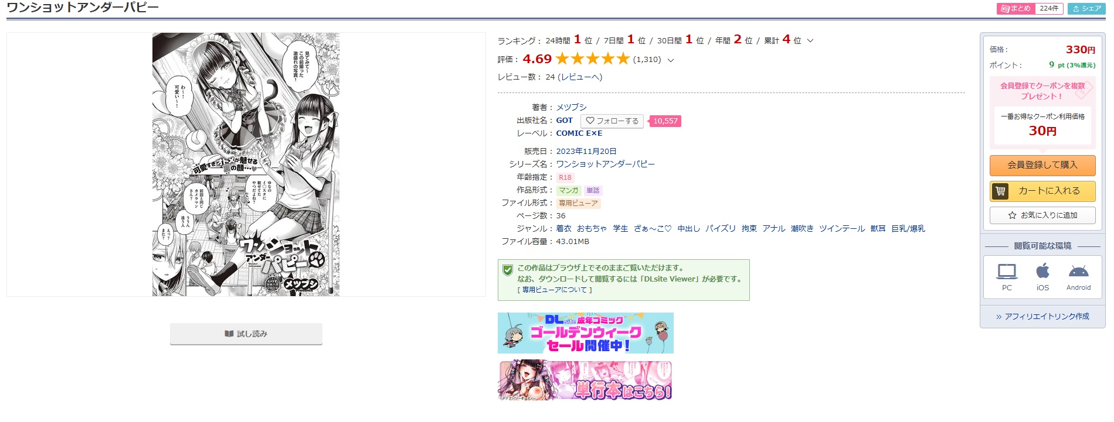Viewport: 1114px width, 422px height.
Task: Open アフィリエイトリンク作成 expander link
Action: pos(1042,316)
